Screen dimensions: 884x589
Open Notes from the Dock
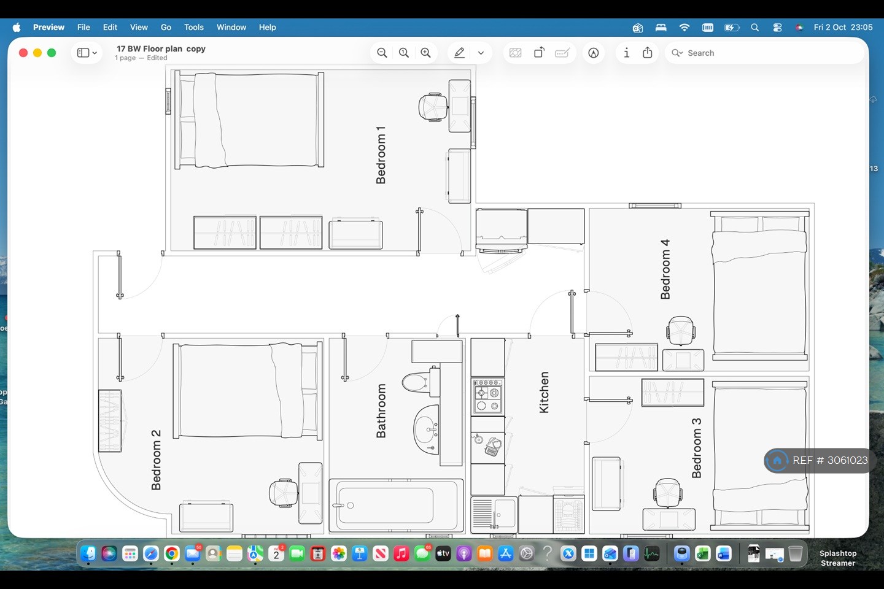pyautogui.click(x=235, y=553)
